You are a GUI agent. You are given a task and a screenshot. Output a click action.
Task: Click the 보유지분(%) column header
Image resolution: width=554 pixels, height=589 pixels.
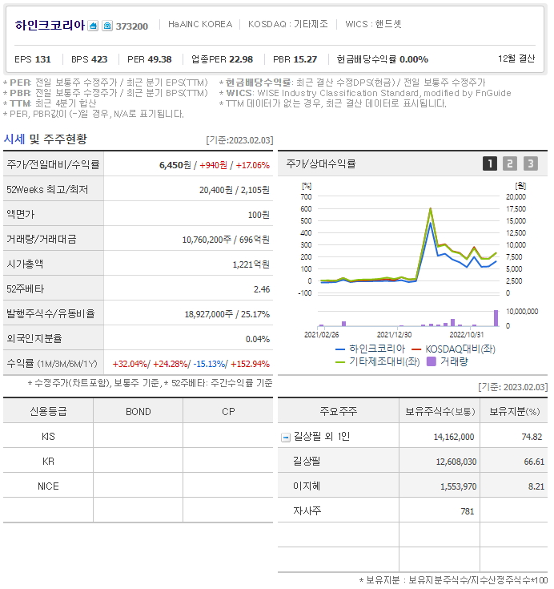tap(514, 411)
